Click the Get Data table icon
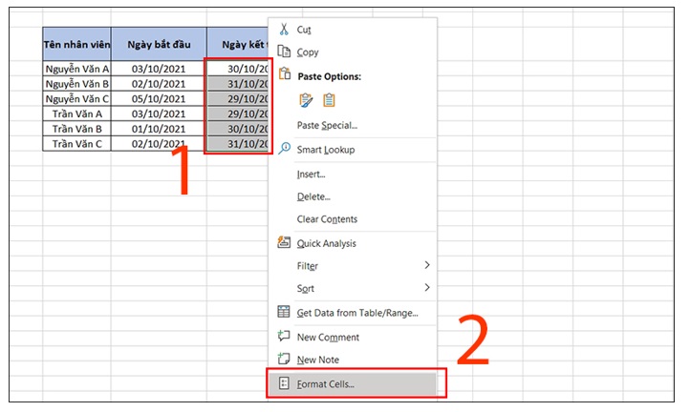The width and height of the screenshot is (690, 412). point(284,313)
